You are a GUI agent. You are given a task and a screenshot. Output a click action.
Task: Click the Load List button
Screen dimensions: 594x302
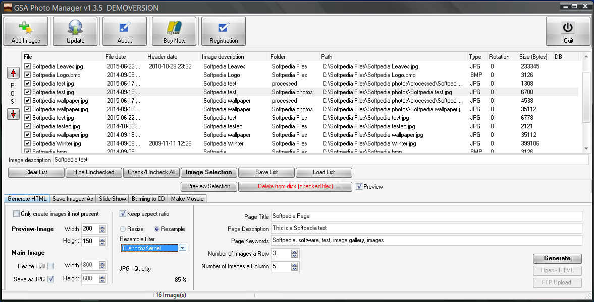coord(324,172)
